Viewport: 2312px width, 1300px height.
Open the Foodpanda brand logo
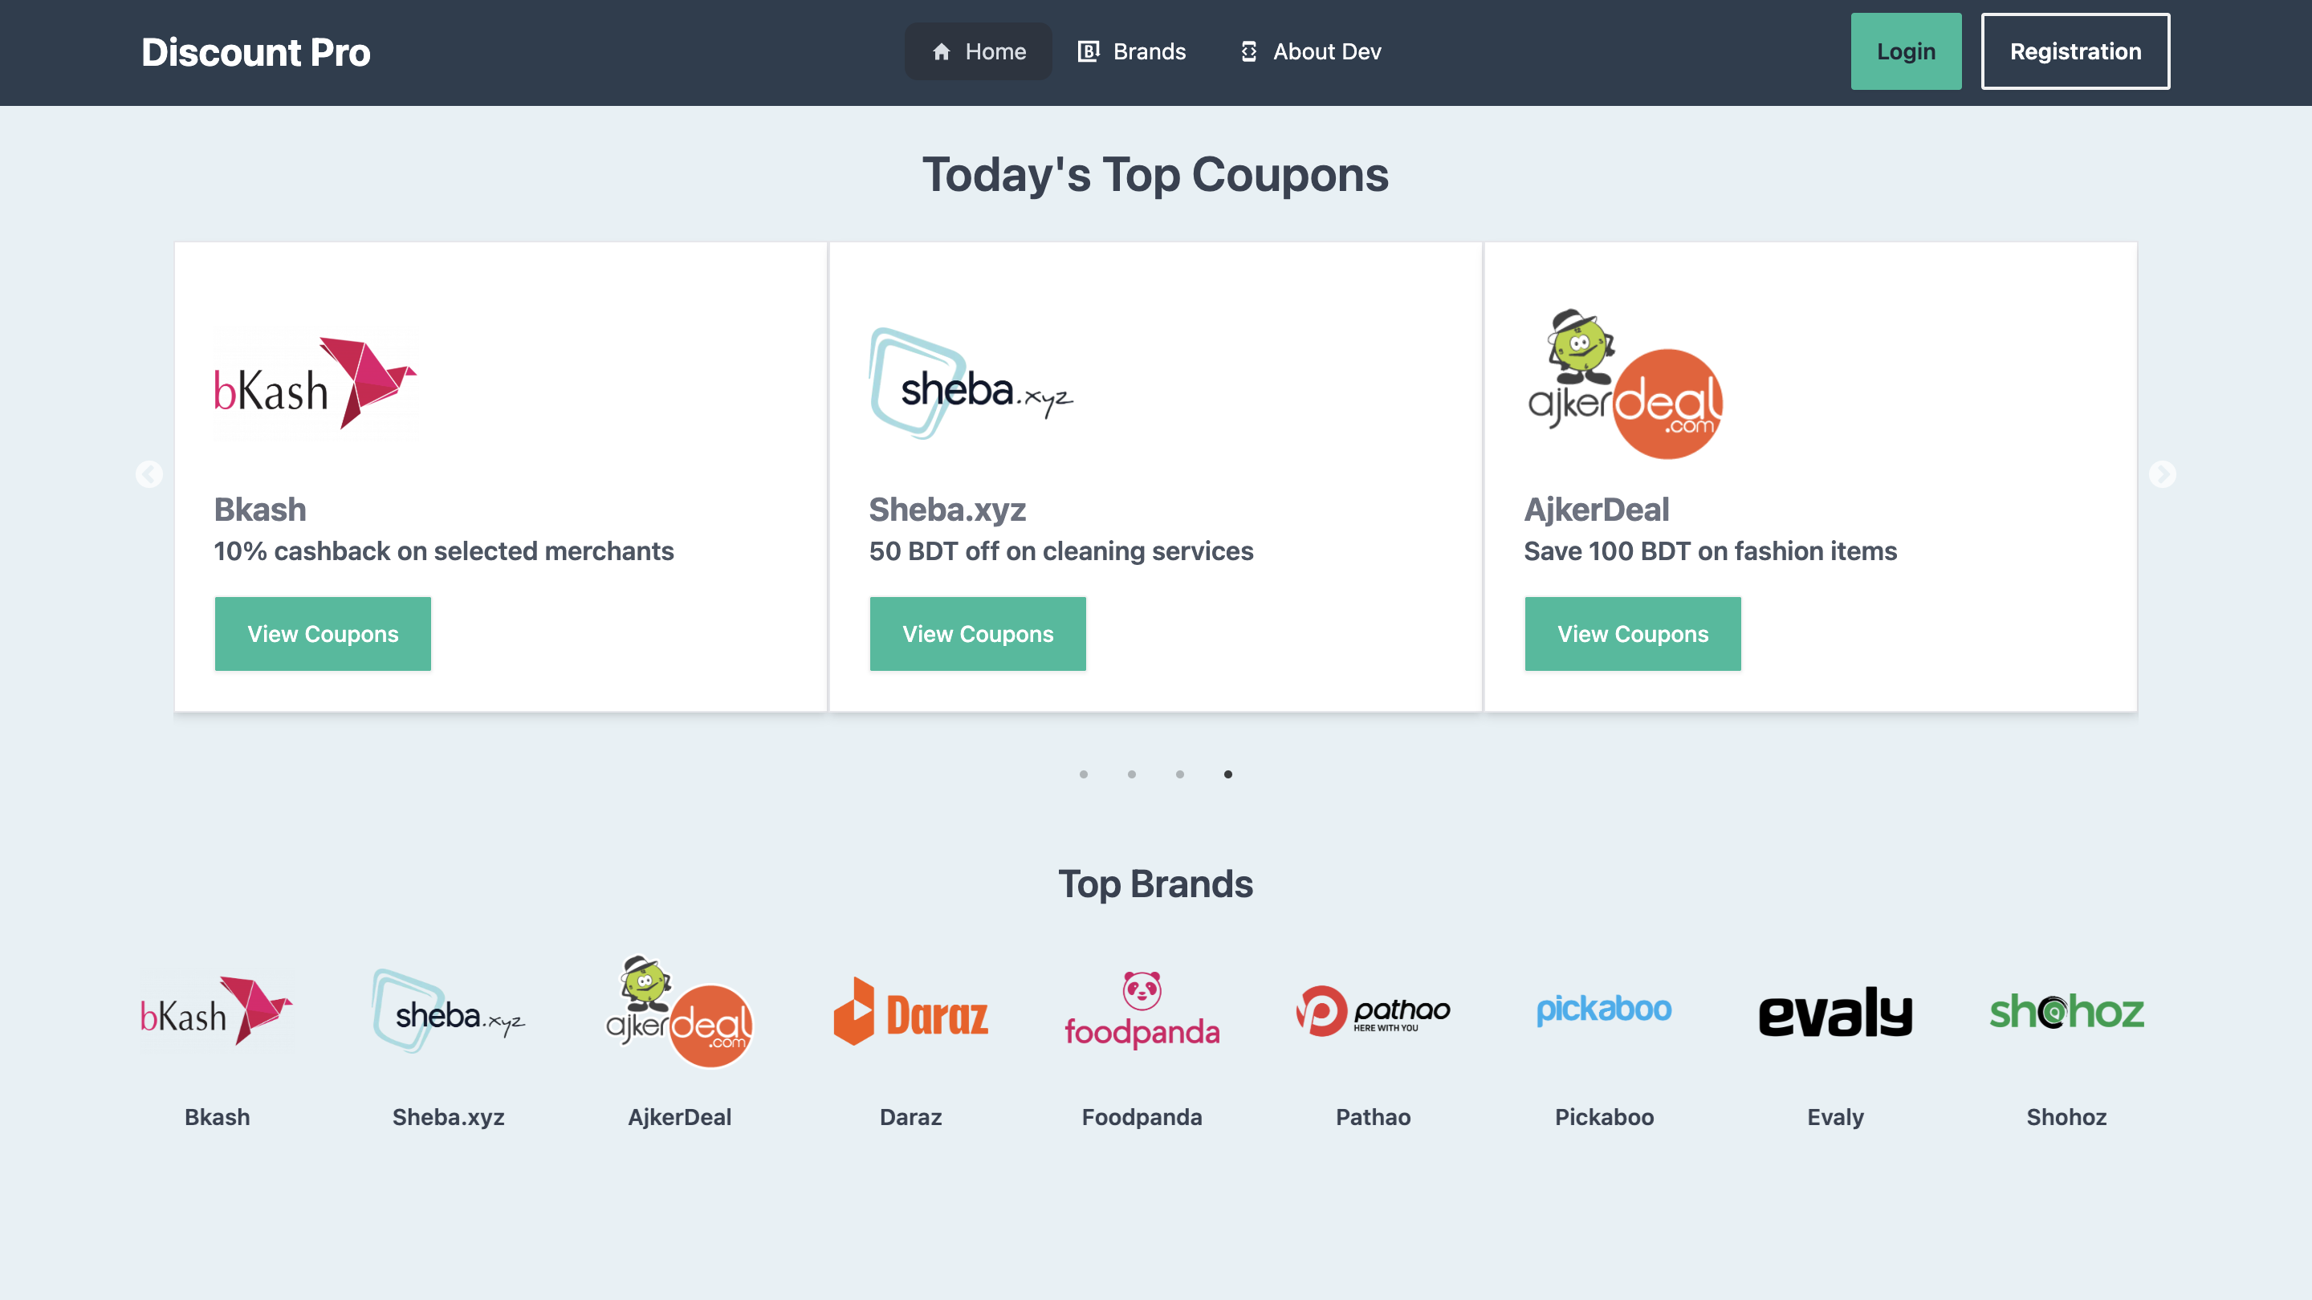click(x=1142, y=1010)
